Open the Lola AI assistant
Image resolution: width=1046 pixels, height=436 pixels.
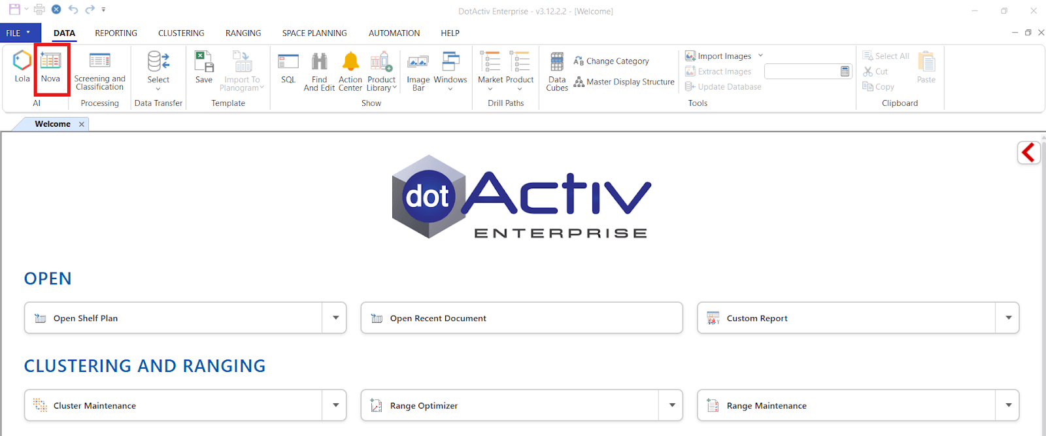[x=22, y=67]
